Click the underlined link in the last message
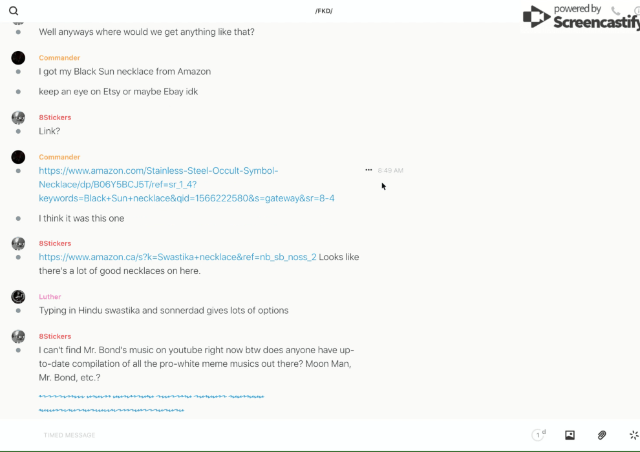 [x=151, y=396]
